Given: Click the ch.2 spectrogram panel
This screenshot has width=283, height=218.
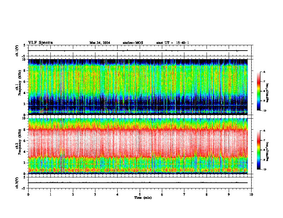Looking at the screenshot, I should click(138, 146).
